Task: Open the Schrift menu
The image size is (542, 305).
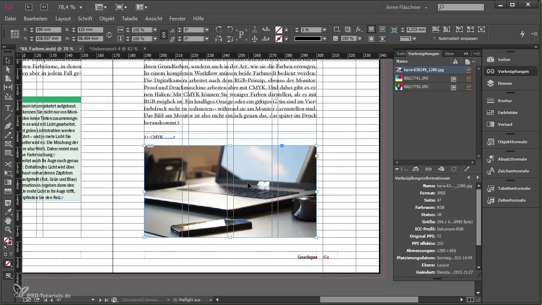Action: [x=85, y=19]
